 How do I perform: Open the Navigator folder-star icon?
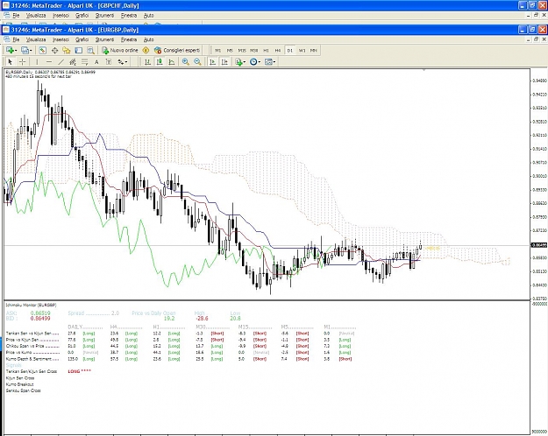click(x=67, y=50)
